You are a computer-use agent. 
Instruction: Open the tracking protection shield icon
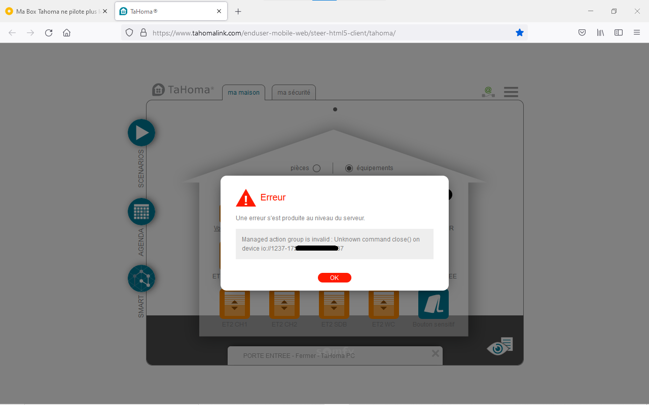(x=129, y=33)
